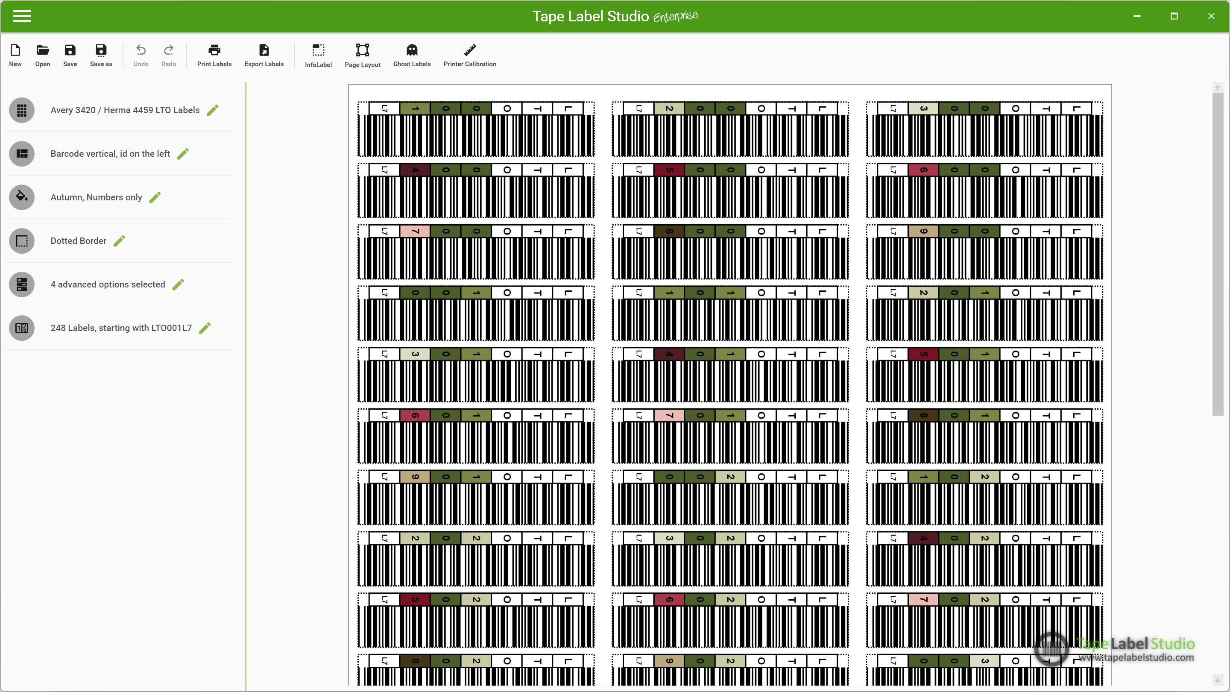Click the Open file toolbar button

click(43, 55)
